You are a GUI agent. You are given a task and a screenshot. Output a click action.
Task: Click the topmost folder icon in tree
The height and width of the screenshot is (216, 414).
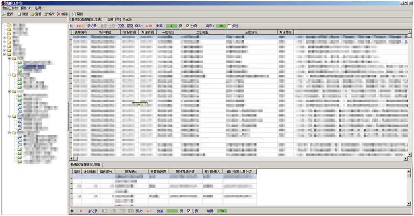pyautogui.click(x=9, y=26)
